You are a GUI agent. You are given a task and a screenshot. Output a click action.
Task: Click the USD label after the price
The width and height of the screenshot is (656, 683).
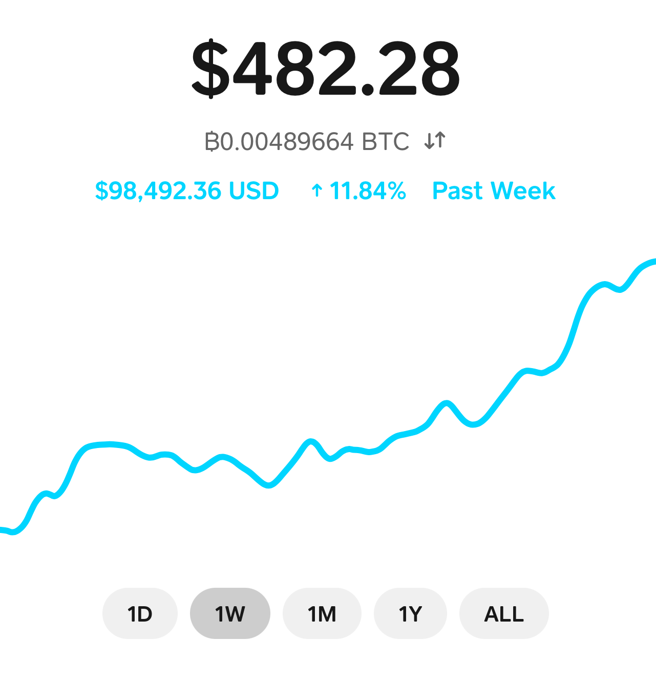click(x=253, y=191)
